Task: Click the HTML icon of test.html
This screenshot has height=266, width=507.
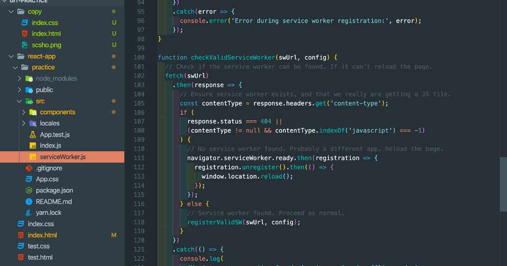Action: click(x=21, y=258)
